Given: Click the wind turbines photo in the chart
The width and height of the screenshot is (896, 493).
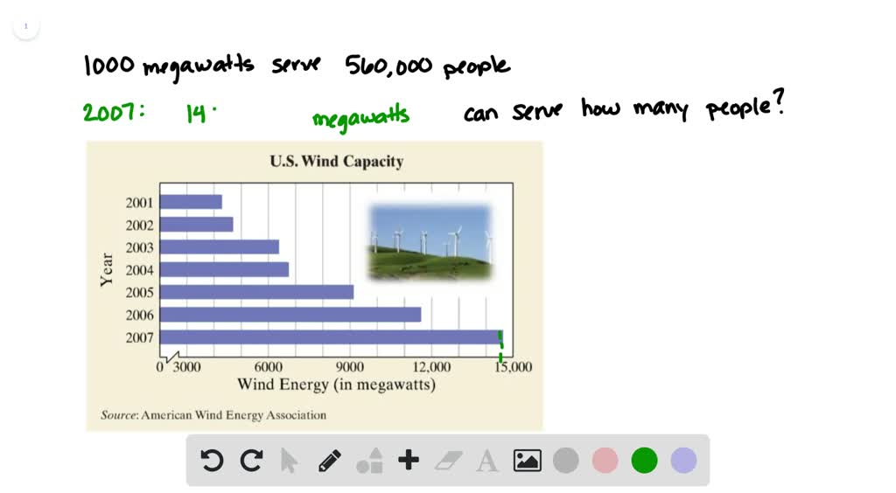Looking at the screenshot, I should 430,242.
